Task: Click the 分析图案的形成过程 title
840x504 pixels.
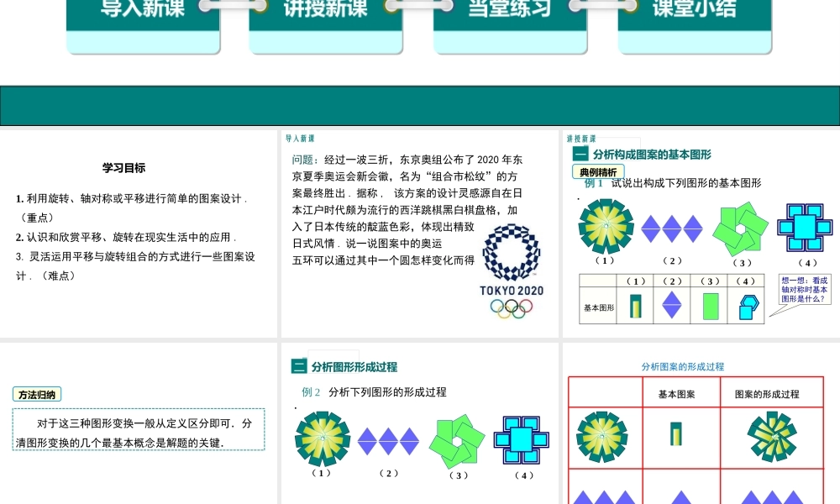Action: pyautogui.click(x=682, y=366)
